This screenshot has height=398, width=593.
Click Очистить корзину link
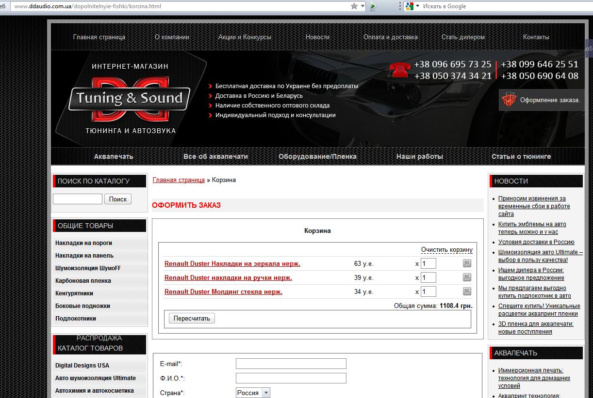point(447,250)
